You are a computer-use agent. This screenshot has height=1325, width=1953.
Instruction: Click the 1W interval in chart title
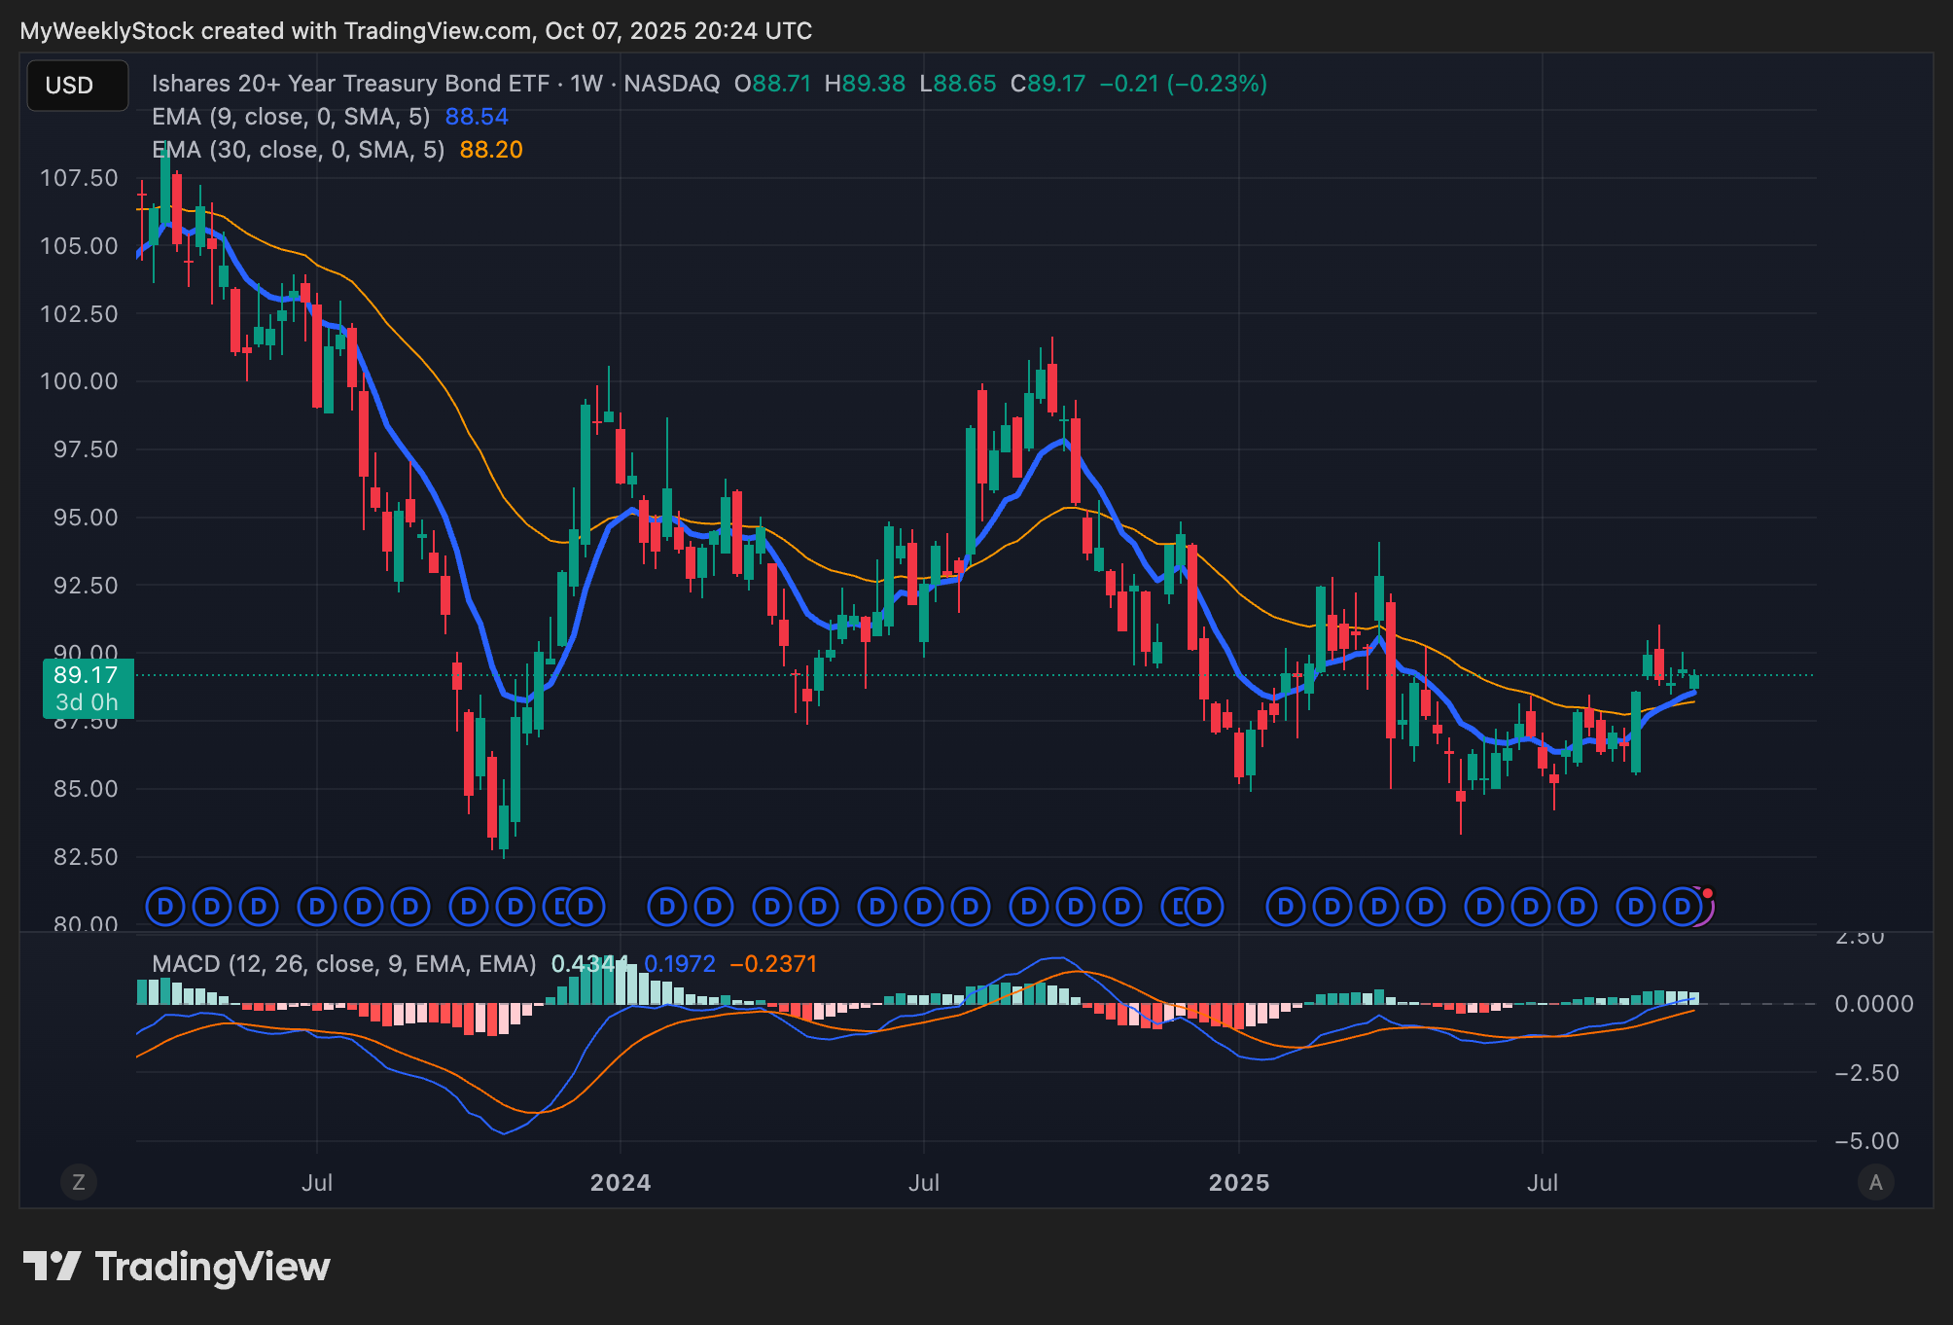click(x=586, y=84)
